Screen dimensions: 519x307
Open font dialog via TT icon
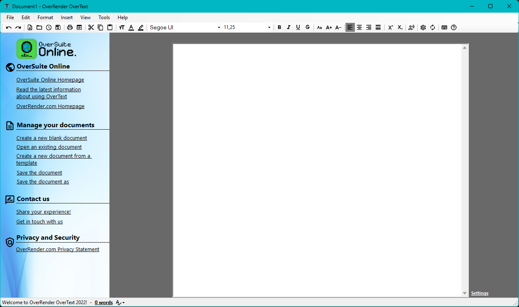[122, 28]
